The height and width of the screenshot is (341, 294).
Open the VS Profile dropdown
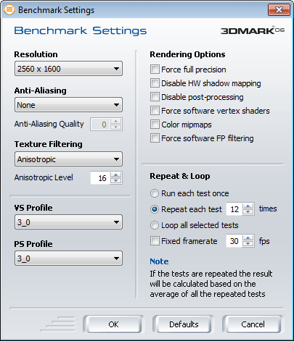click(x=68, y=222)
